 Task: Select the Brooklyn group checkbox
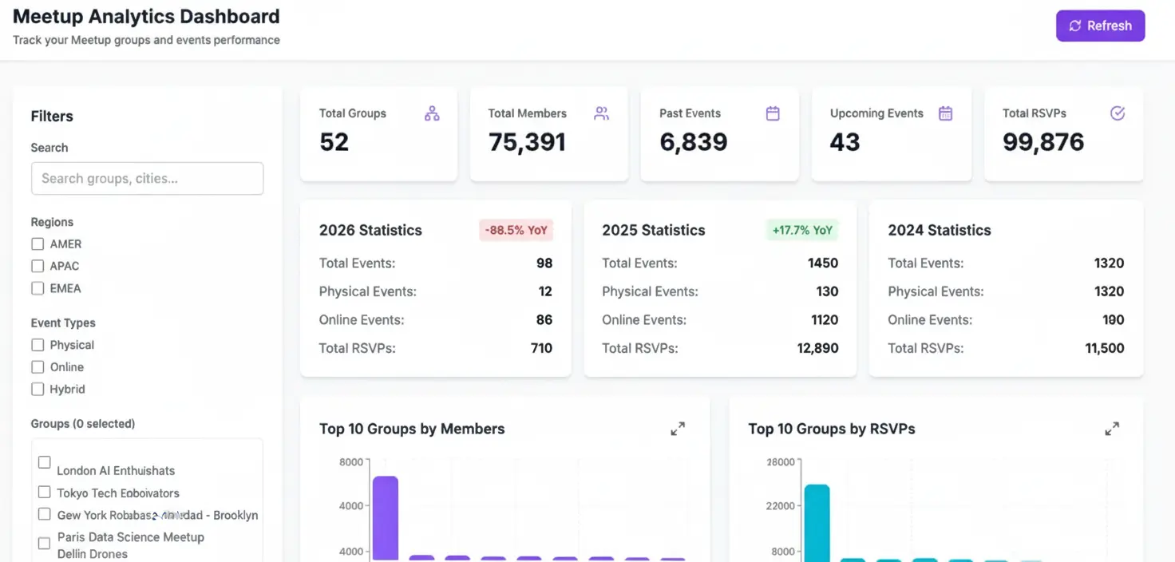point(45,514)
